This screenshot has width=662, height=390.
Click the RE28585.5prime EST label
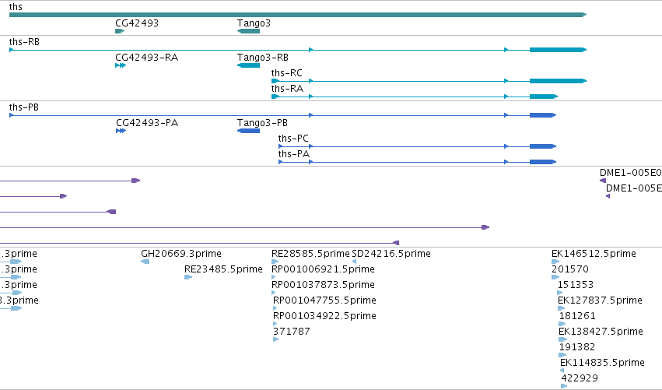click(x=310, y=254)
